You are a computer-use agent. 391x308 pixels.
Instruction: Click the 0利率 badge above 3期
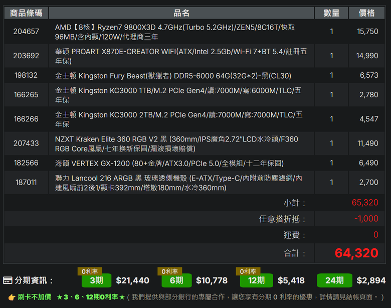pos(90,271)
